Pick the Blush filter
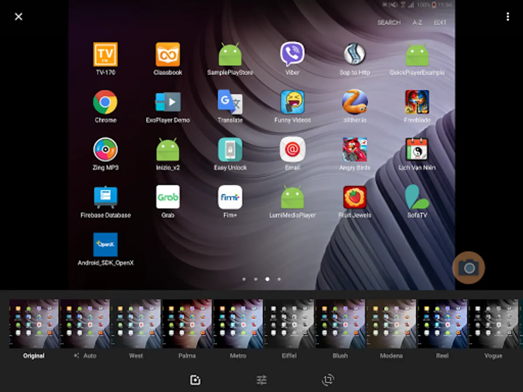Image resolution: width=523 pixels, height=392 pixels. click(x=340, y=324)
